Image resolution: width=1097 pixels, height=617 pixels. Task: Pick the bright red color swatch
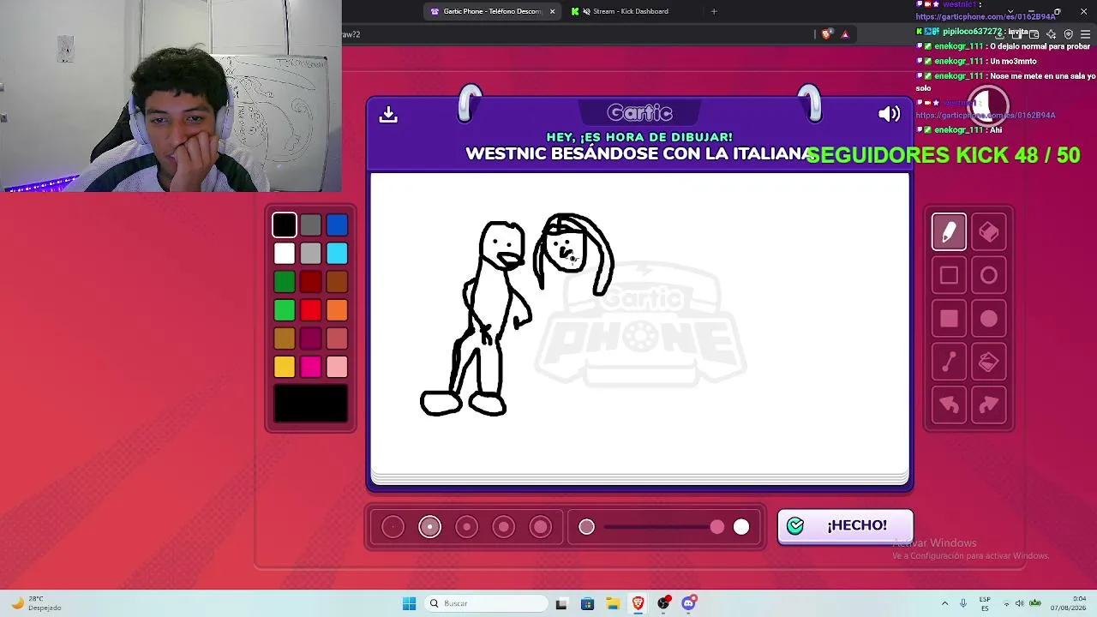(311, 310)
